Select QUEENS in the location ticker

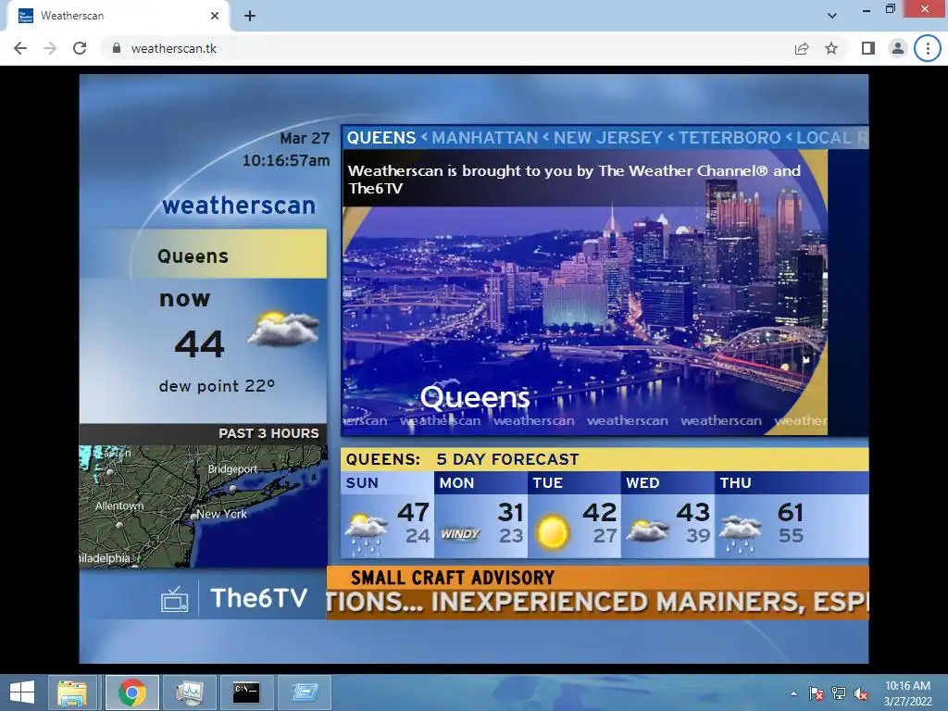(x=381, y=138)
